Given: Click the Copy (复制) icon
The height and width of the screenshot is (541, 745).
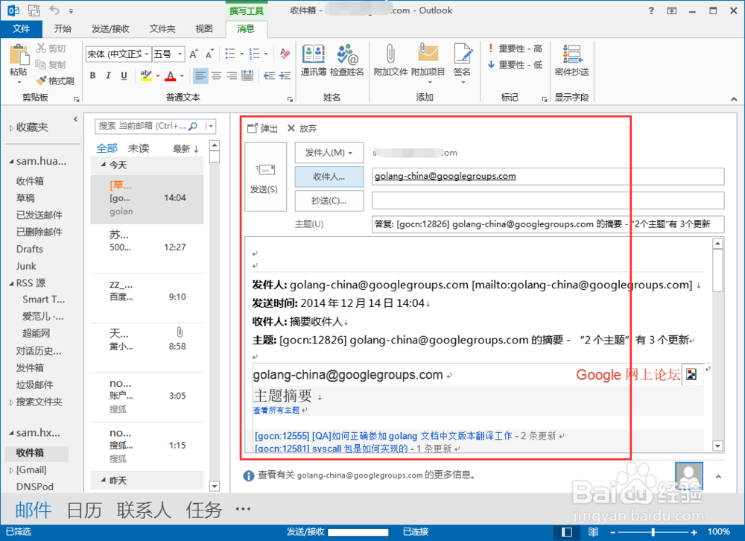Looking at the screenshot, I should (41, 64).
